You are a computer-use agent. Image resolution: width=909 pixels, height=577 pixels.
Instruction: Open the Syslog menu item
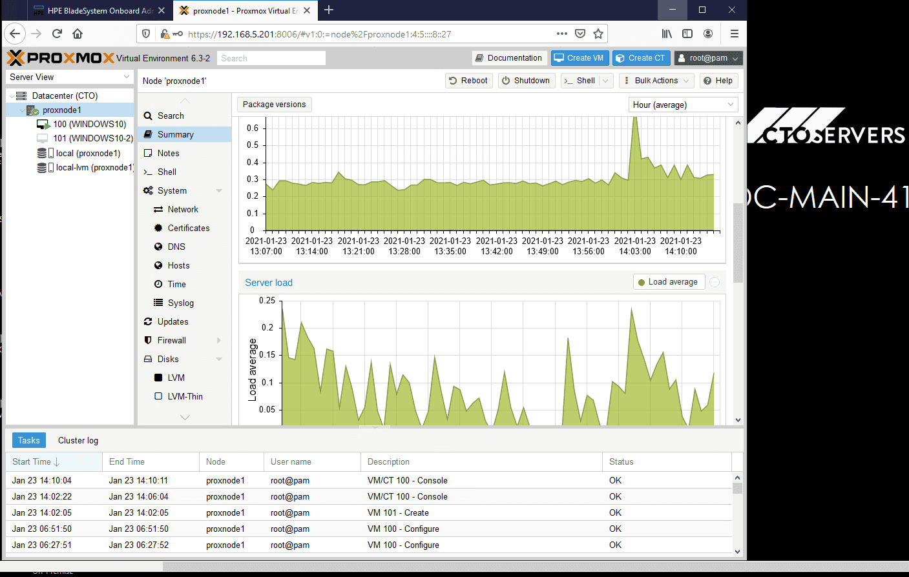pos(184,303)
